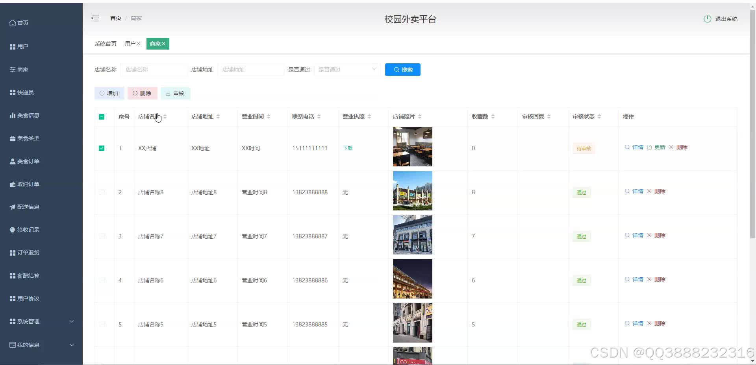Open 美食订单 person icon

(x=13, y=161)
